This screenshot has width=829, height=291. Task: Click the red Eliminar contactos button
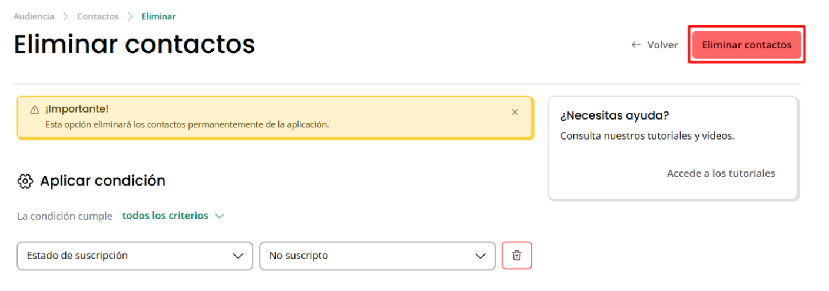click(747, 45)
